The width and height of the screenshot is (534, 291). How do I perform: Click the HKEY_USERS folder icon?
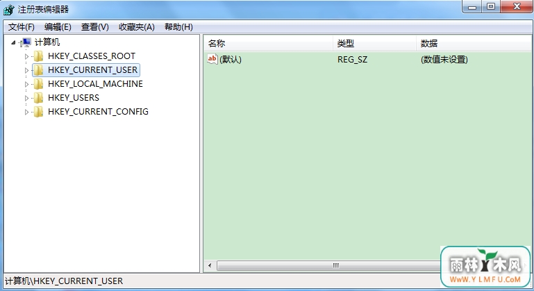(38, 98)
